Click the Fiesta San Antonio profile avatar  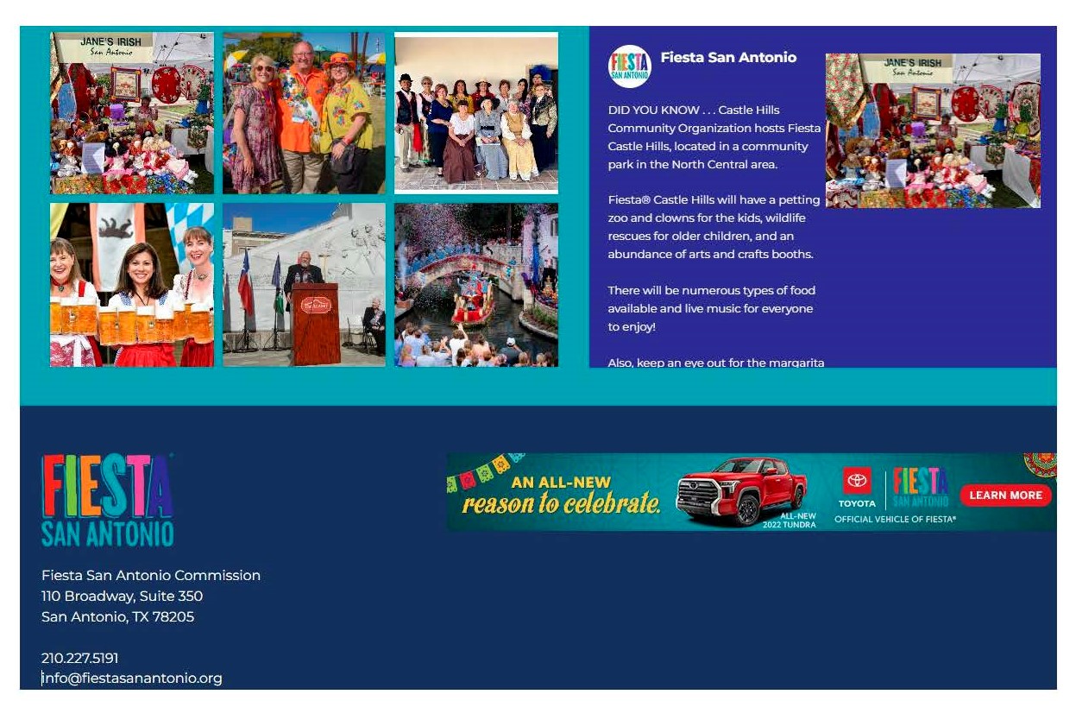pos(630,66)
